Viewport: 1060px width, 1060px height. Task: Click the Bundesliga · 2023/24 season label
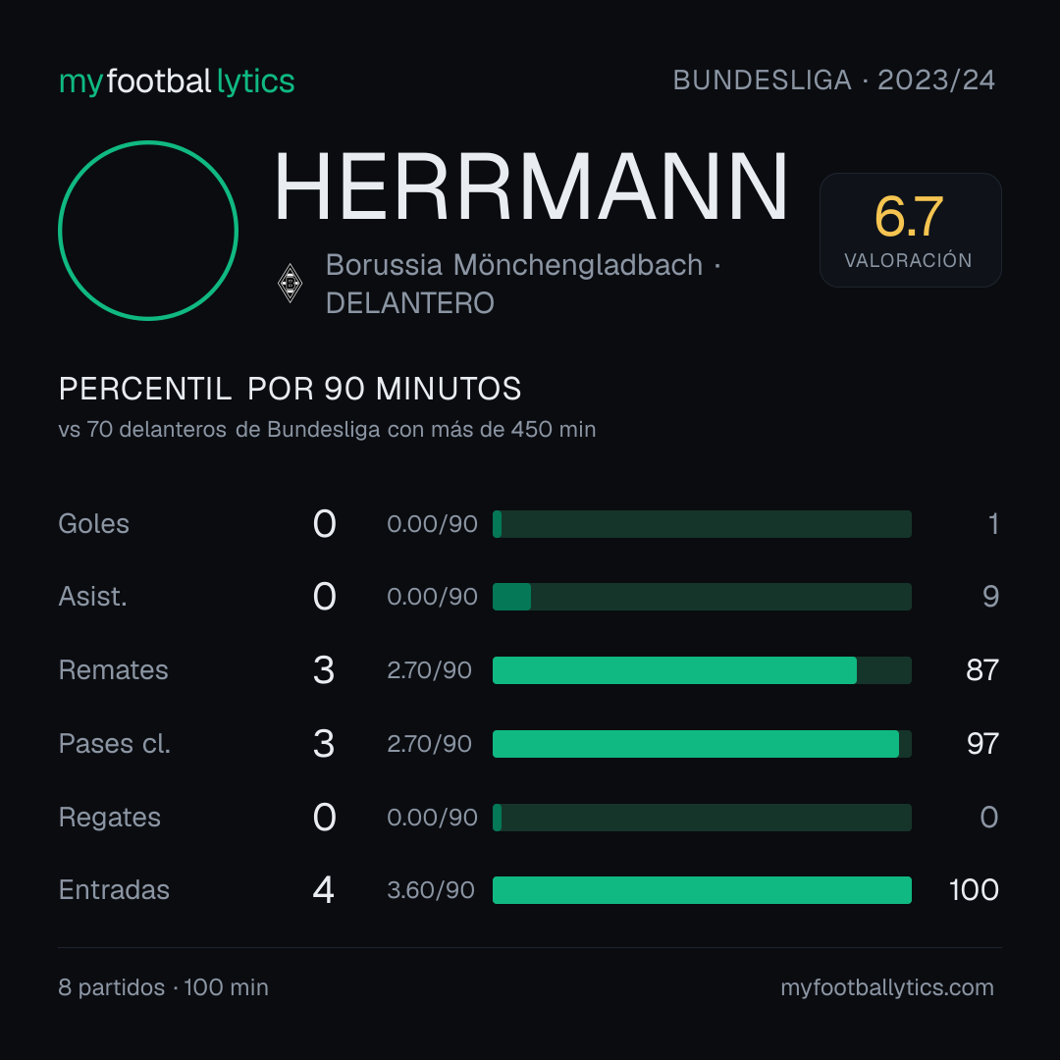(833, 80)
